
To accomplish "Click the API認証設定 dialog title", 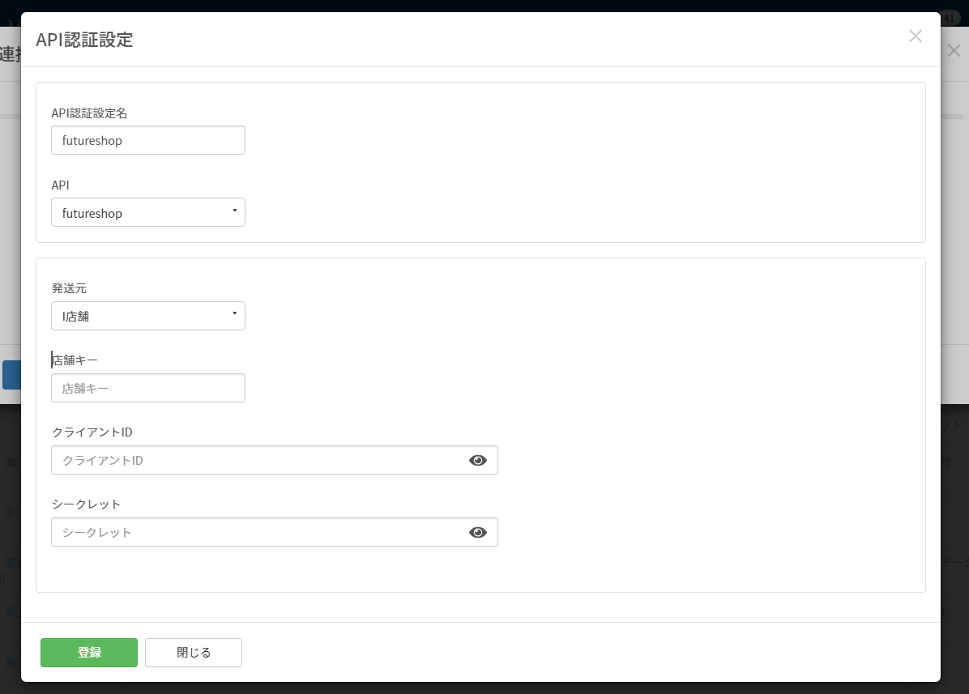I will point(84,40).
